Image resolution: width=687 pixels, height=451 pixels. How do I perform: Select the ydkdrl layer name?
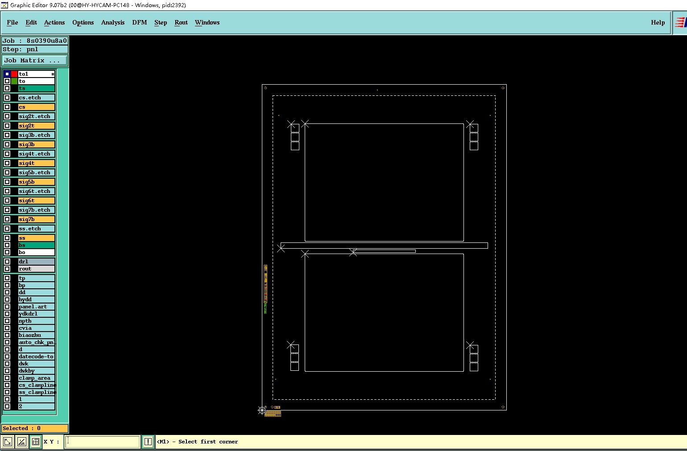[37, 314]
